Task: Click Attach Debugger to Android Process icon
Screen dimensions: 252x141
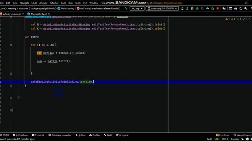Action: [x=213, y=9]
